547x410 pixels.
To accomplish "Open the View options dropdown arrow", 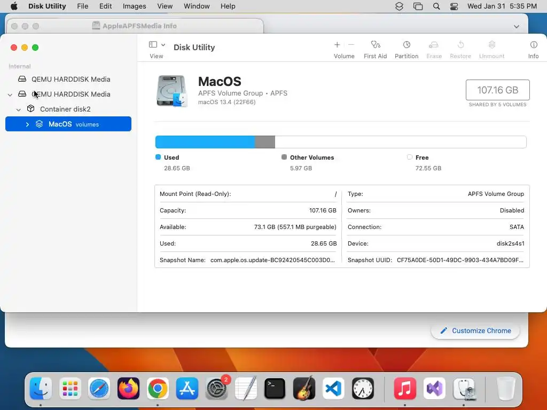I will 163,45.
